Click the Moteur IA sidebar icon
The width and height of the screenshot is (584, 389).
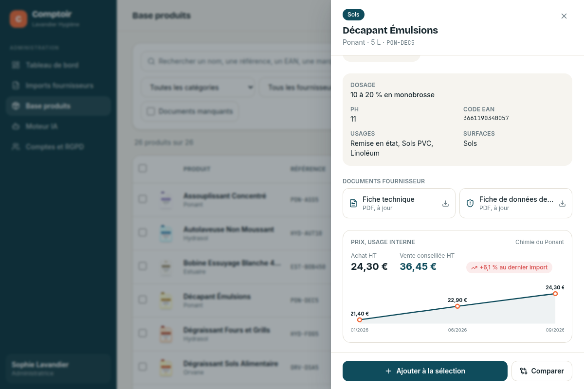click(x=16, y=126)
